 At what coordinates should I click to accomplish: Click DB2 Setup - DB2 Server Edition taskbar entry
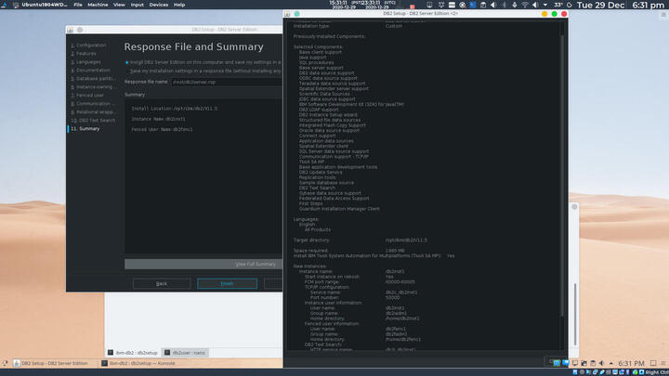tap(50, 363)
